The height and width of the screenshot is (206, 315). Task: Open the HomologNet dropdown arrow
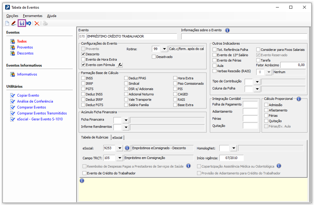click(234, 148)
